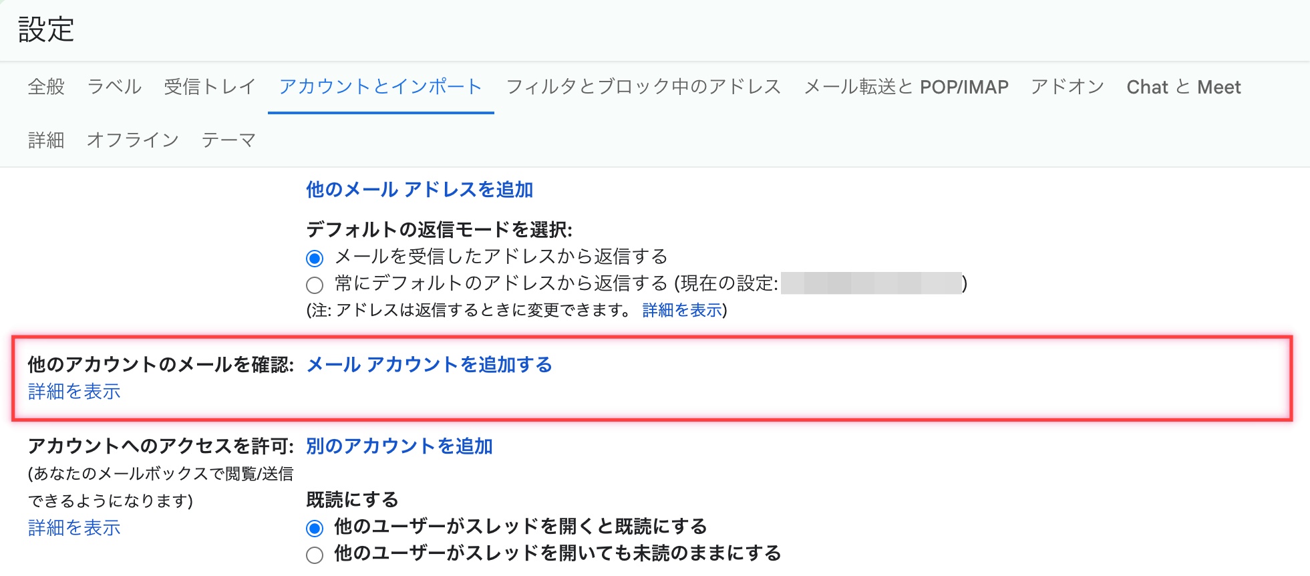
Task: Go to the オフライン tab
Action: [x=133, y=140]
